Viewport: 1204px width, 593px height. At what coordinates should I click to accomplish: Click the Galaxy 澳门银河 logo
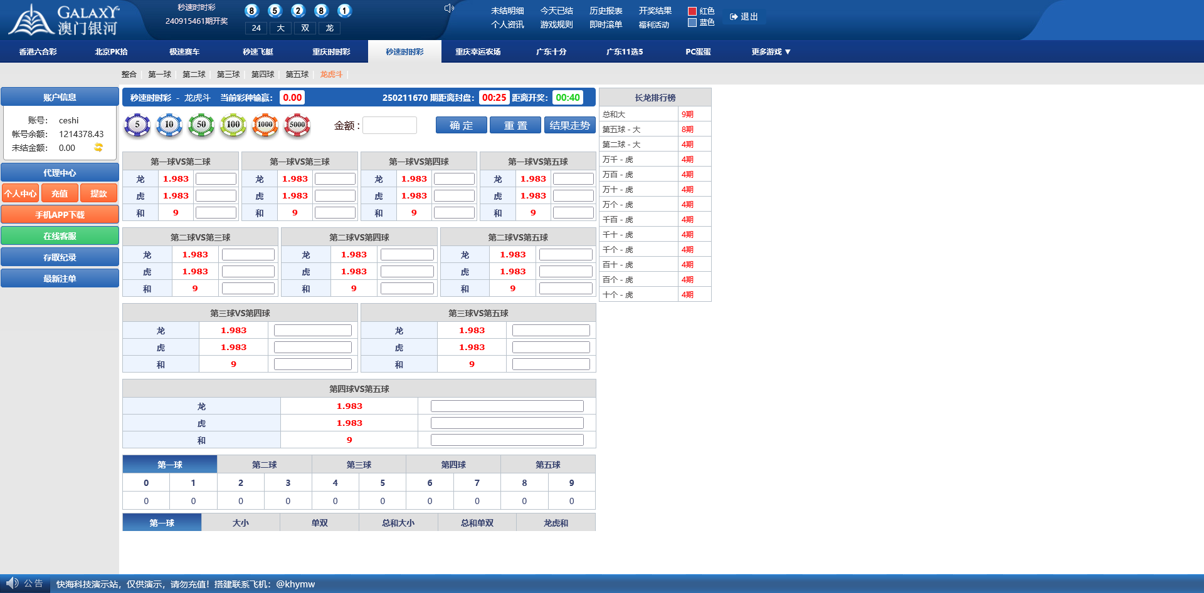coord(64,20)
